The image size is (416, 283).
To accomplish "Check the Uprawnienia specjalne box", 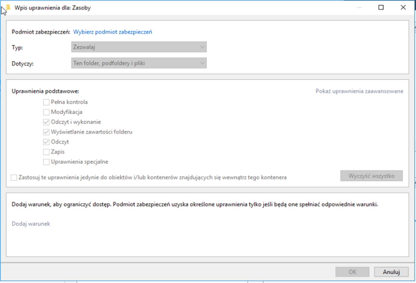I will pos(47,162).
